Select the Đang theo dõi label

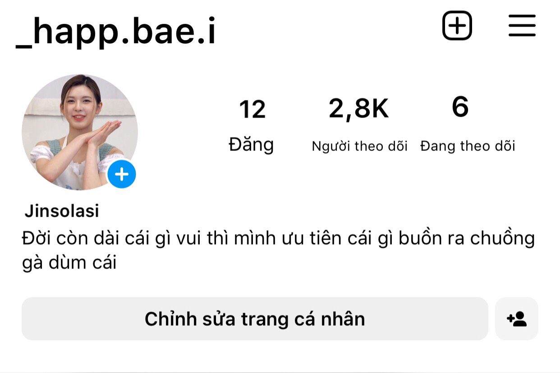[468, 146]
